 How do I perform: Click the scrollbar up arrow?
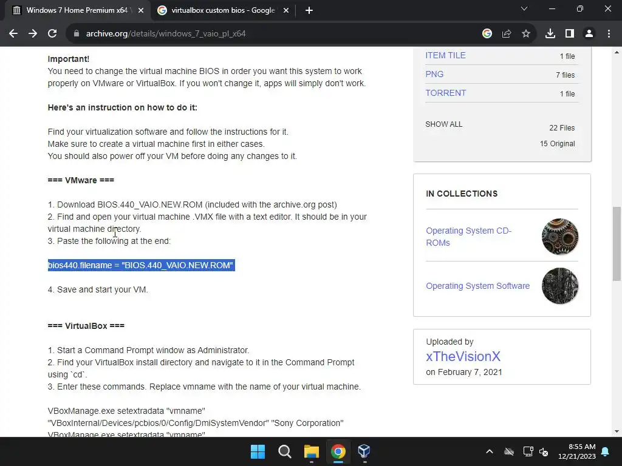click(x=617, y=52)
